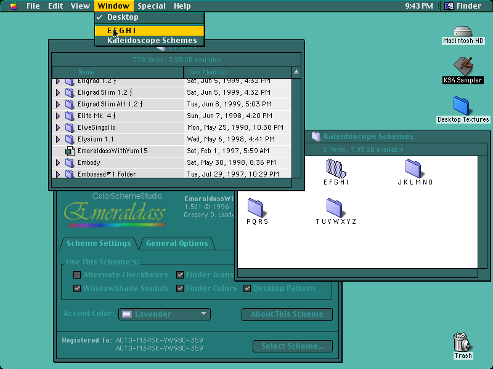Image resolution: width=493 pixels, height=369 pixels.
Task: Click the Finder application menu icon
Action: point(449,6)
